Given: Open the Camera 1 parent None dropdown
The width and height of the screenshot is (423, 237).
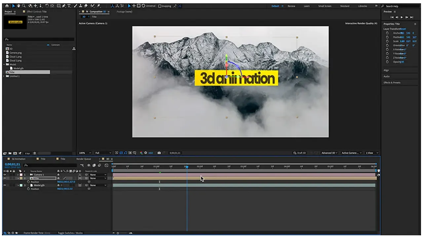Looking at the screenshot, I should coord(98,175).
